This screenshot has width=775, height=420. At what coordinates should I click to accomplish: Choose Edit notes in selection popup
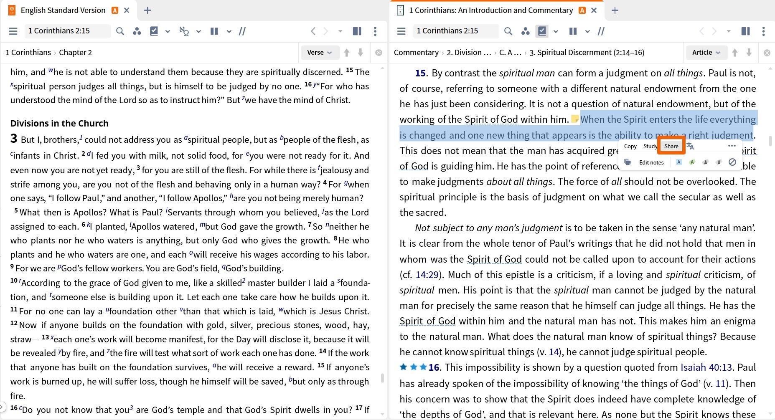pyautogui.click(x=651, y=162)
